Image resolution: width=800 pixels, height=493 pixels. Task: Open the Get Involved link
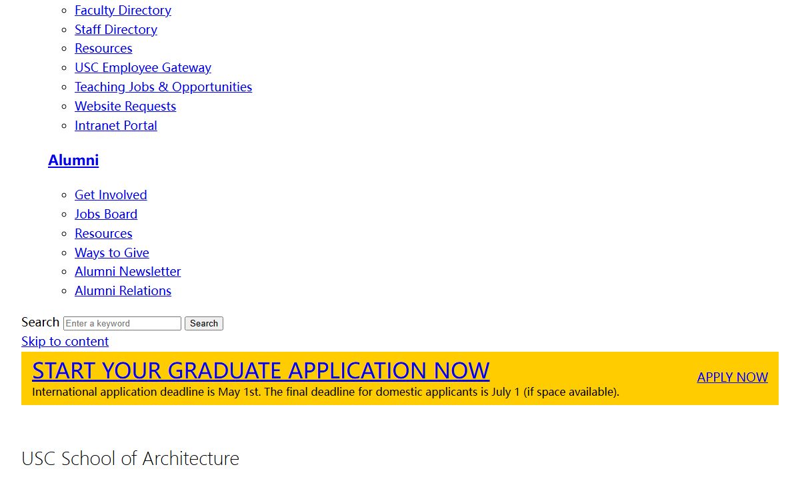click(111, 195)
